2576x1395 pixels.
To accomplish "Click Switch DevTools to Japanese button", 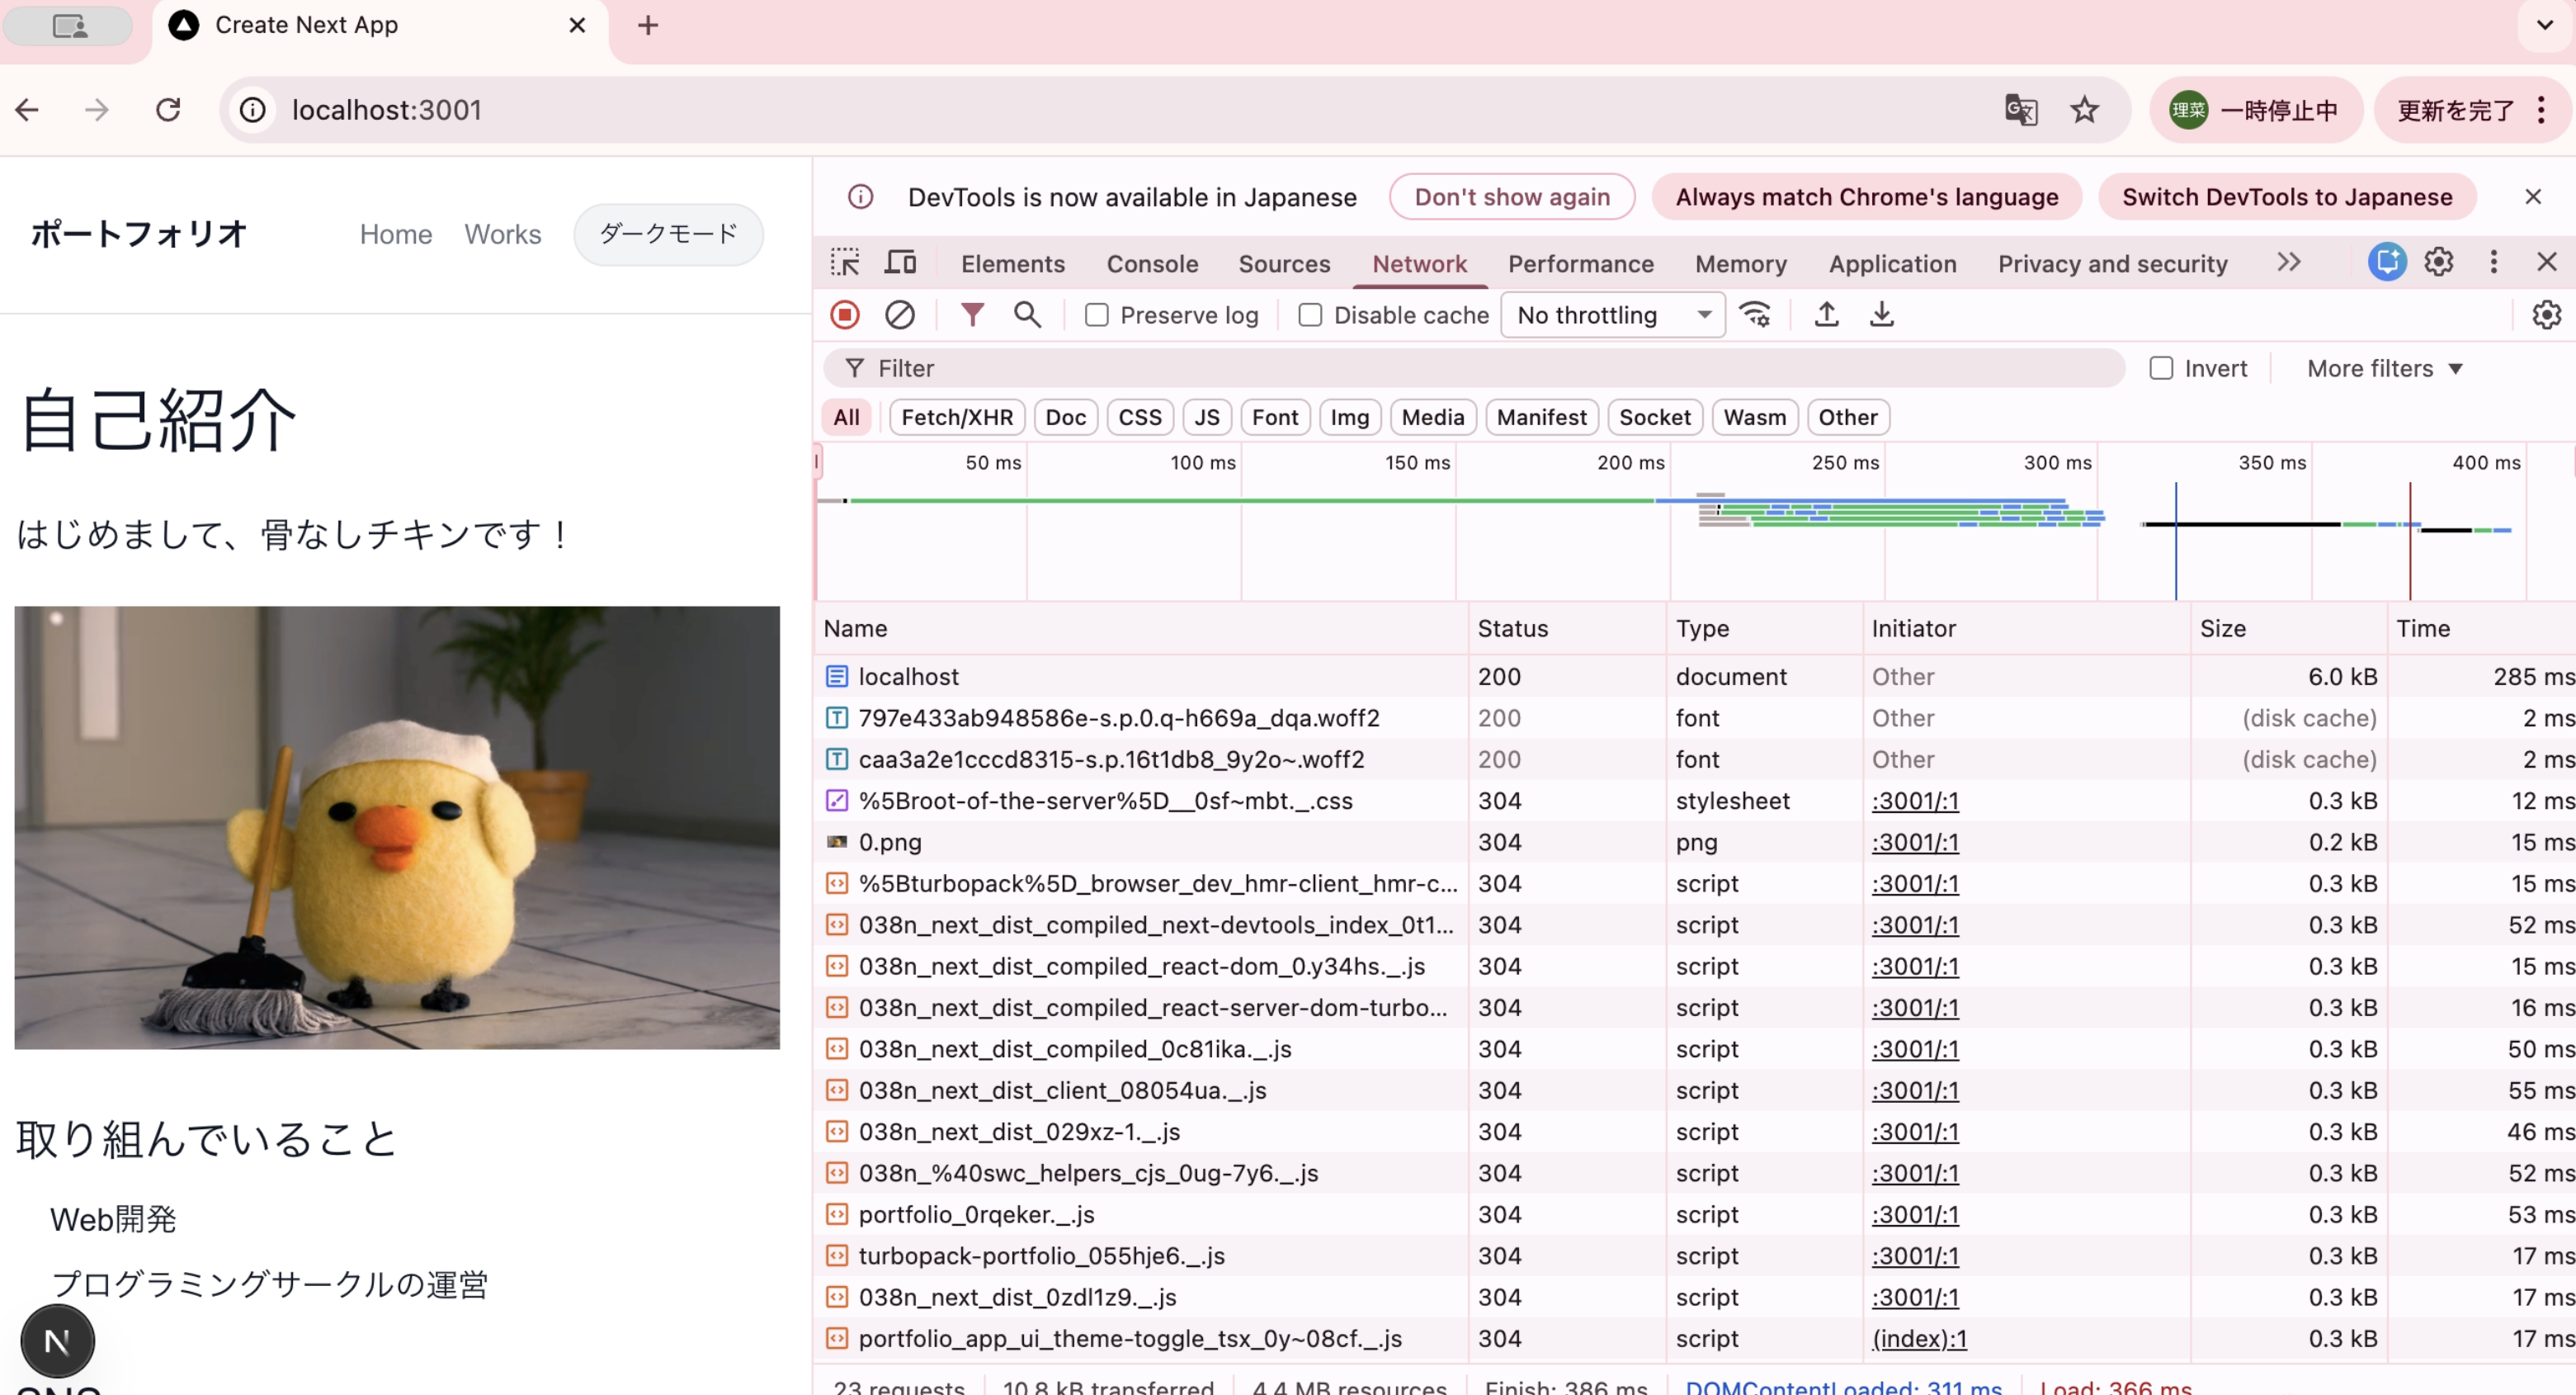I will pyautogui.click(x=2286, y=197).
